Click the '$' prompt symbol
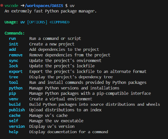The image size is (168, 139). pyautogui.click(x=66, y=6)
